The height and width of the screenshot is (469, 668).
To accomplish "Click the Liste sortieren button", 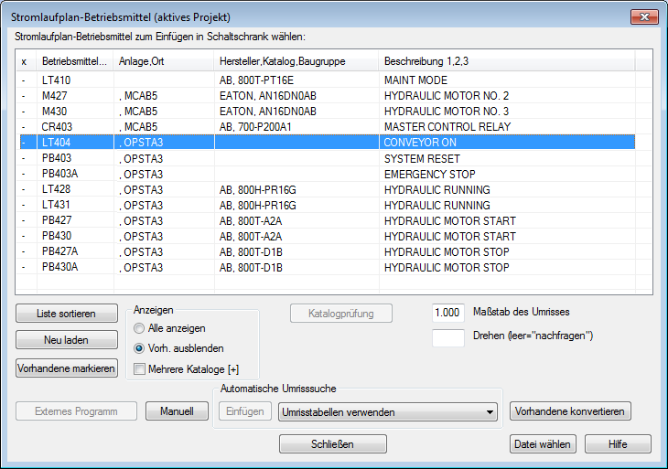I will 67,314.
